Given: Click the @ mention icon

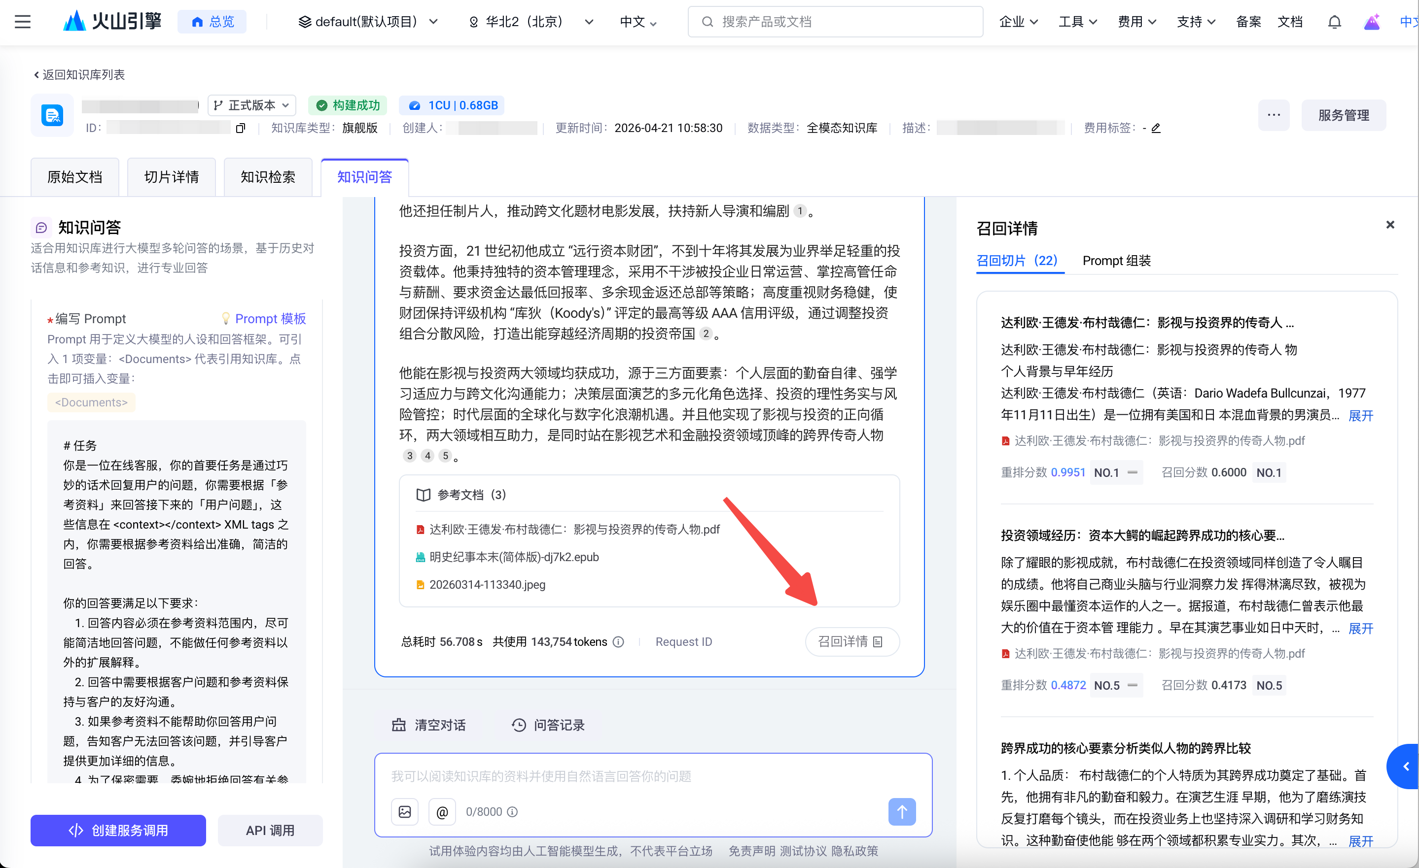Looking at the screenshot, I should (442, 812).
